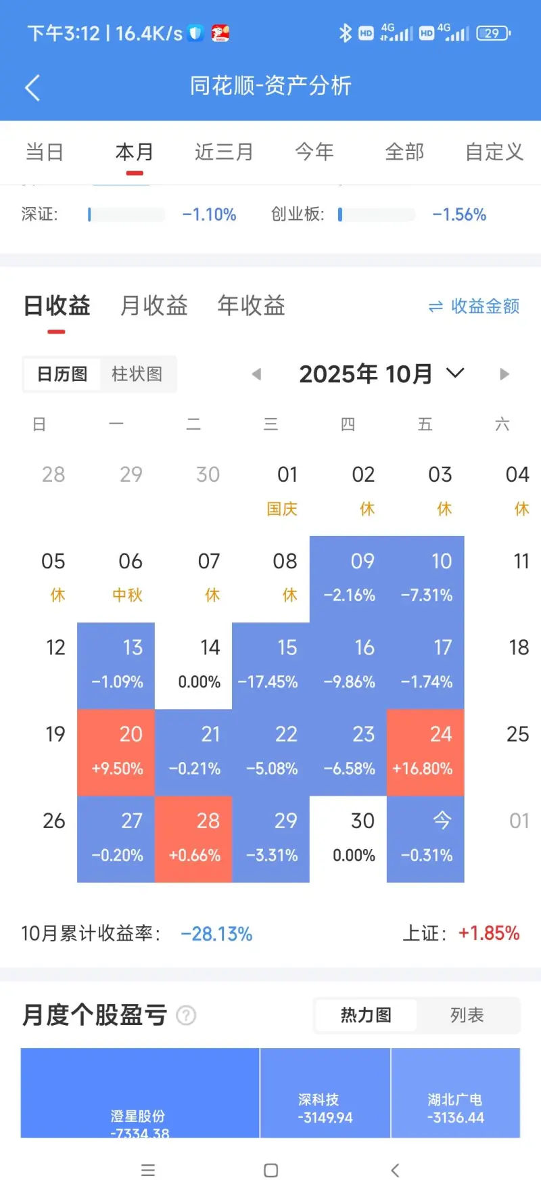Tap the 自定义 custom range tab
The width and height of the screenshot is (541, 1203).
[494, 152]
